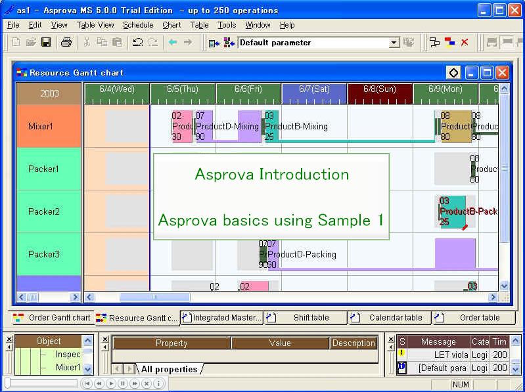525x392 pixels.
Task: Open the Schedule menu
Action: [x=138, y=25]
